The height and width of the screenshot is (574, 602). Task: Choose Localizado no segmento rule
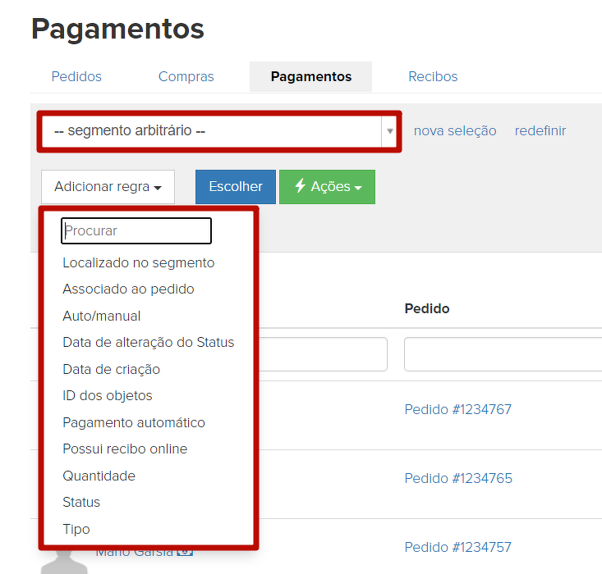138,263
